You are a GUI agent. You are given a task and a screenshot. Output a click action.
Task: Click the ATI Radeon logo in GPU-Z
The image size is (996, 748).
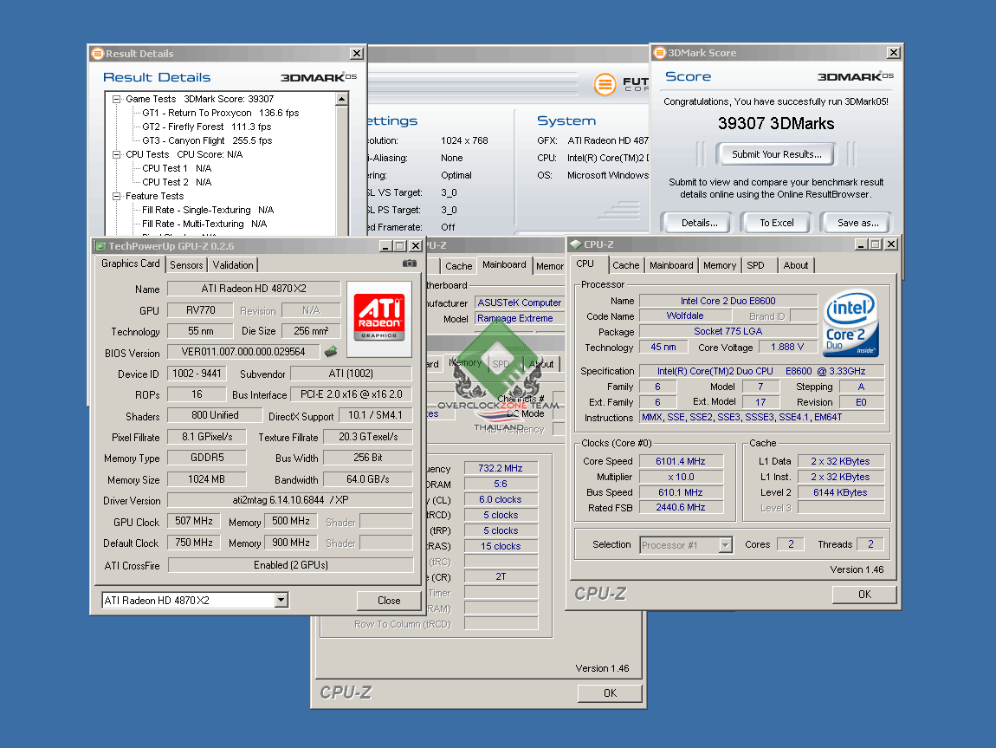point(379,317)
